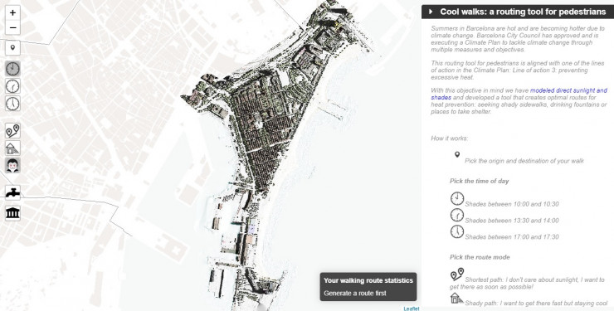
Task: Collapse the Cool walks panel arrow
Action: coord(431,12)
